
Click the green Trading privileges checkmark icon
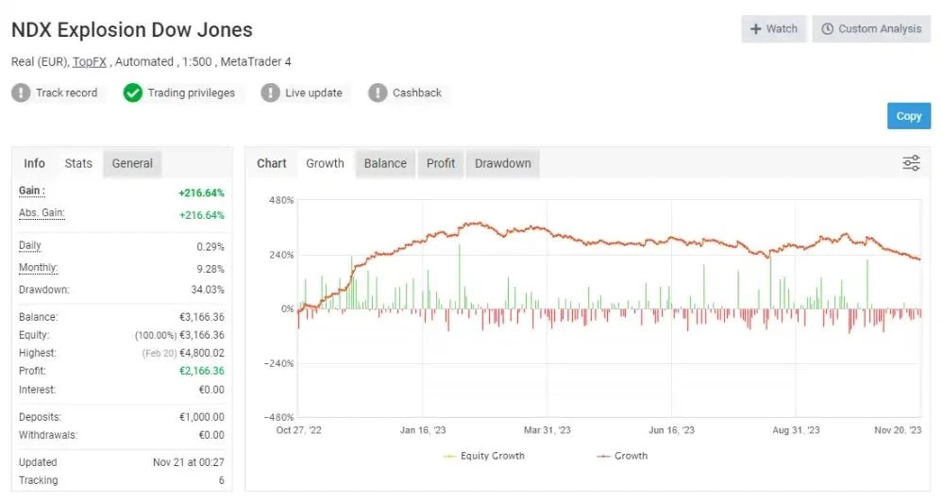point(133,92)
